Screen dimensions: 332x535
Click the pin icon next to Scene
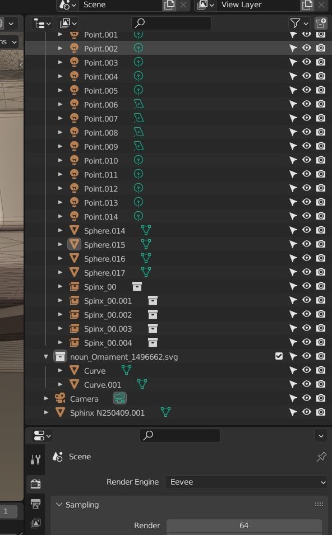(x=321, y=457)
